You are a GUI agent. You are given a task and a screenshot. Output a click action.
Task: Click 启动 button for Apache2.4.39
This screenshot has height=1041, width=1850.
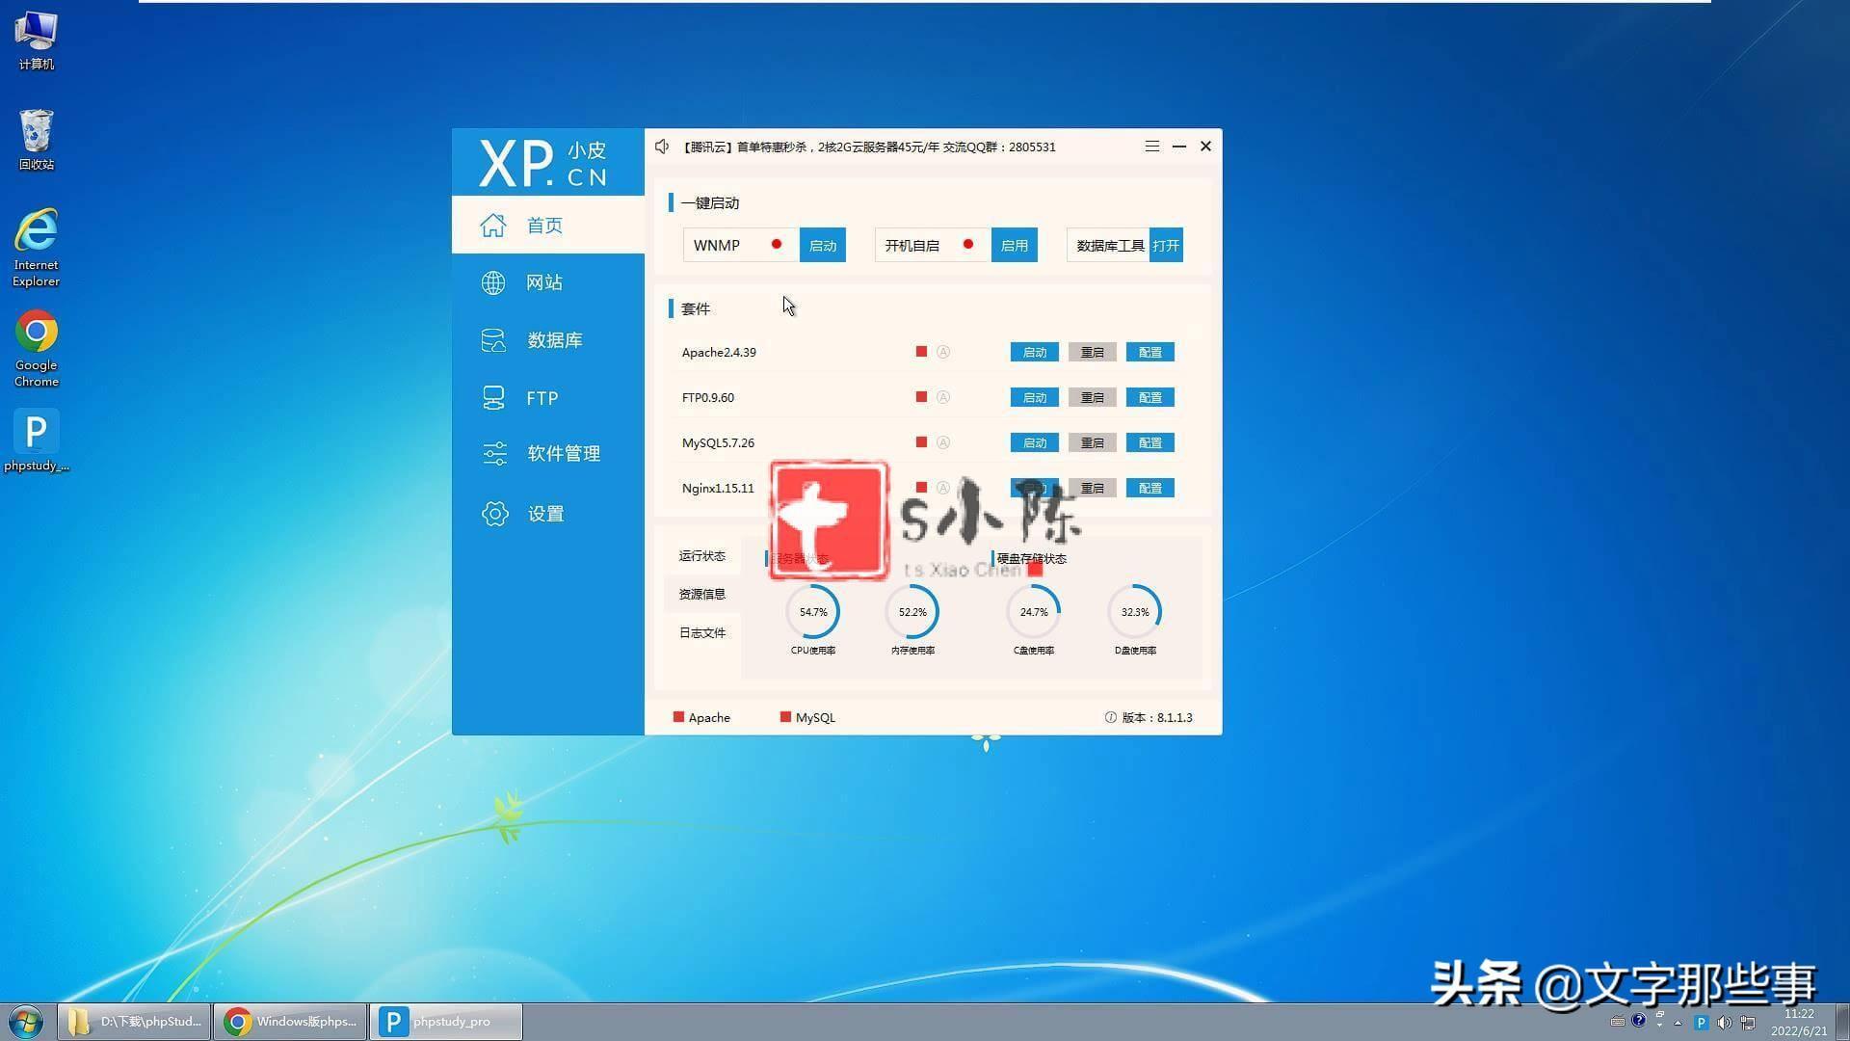coord(1033,352)
